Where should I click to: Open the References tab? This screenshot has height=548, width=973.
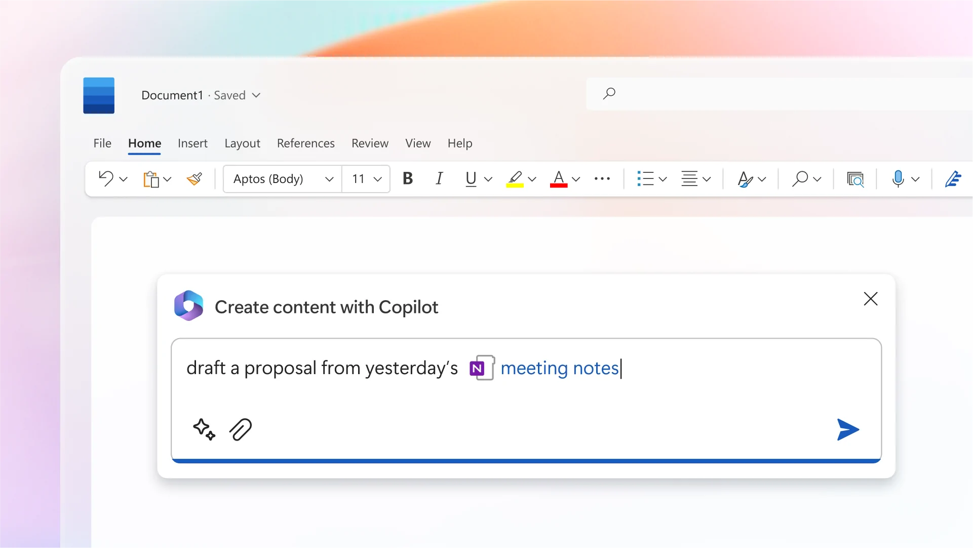pyautogui.click(x=306, y=143)
